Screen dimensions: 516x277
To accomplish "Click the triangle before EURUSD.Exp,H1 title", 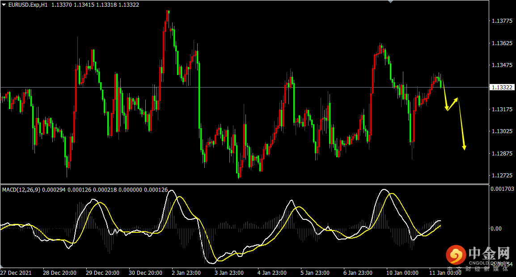I will [x=4, y=4].
